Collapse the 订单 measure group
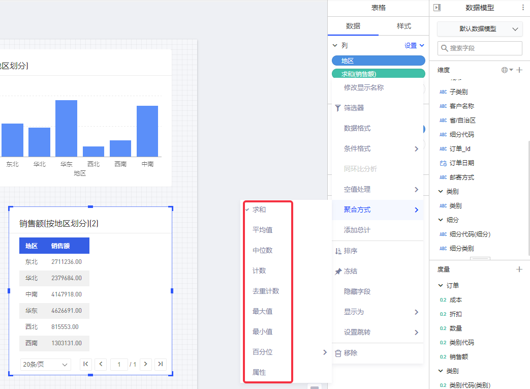 click(x=441, y=286)
